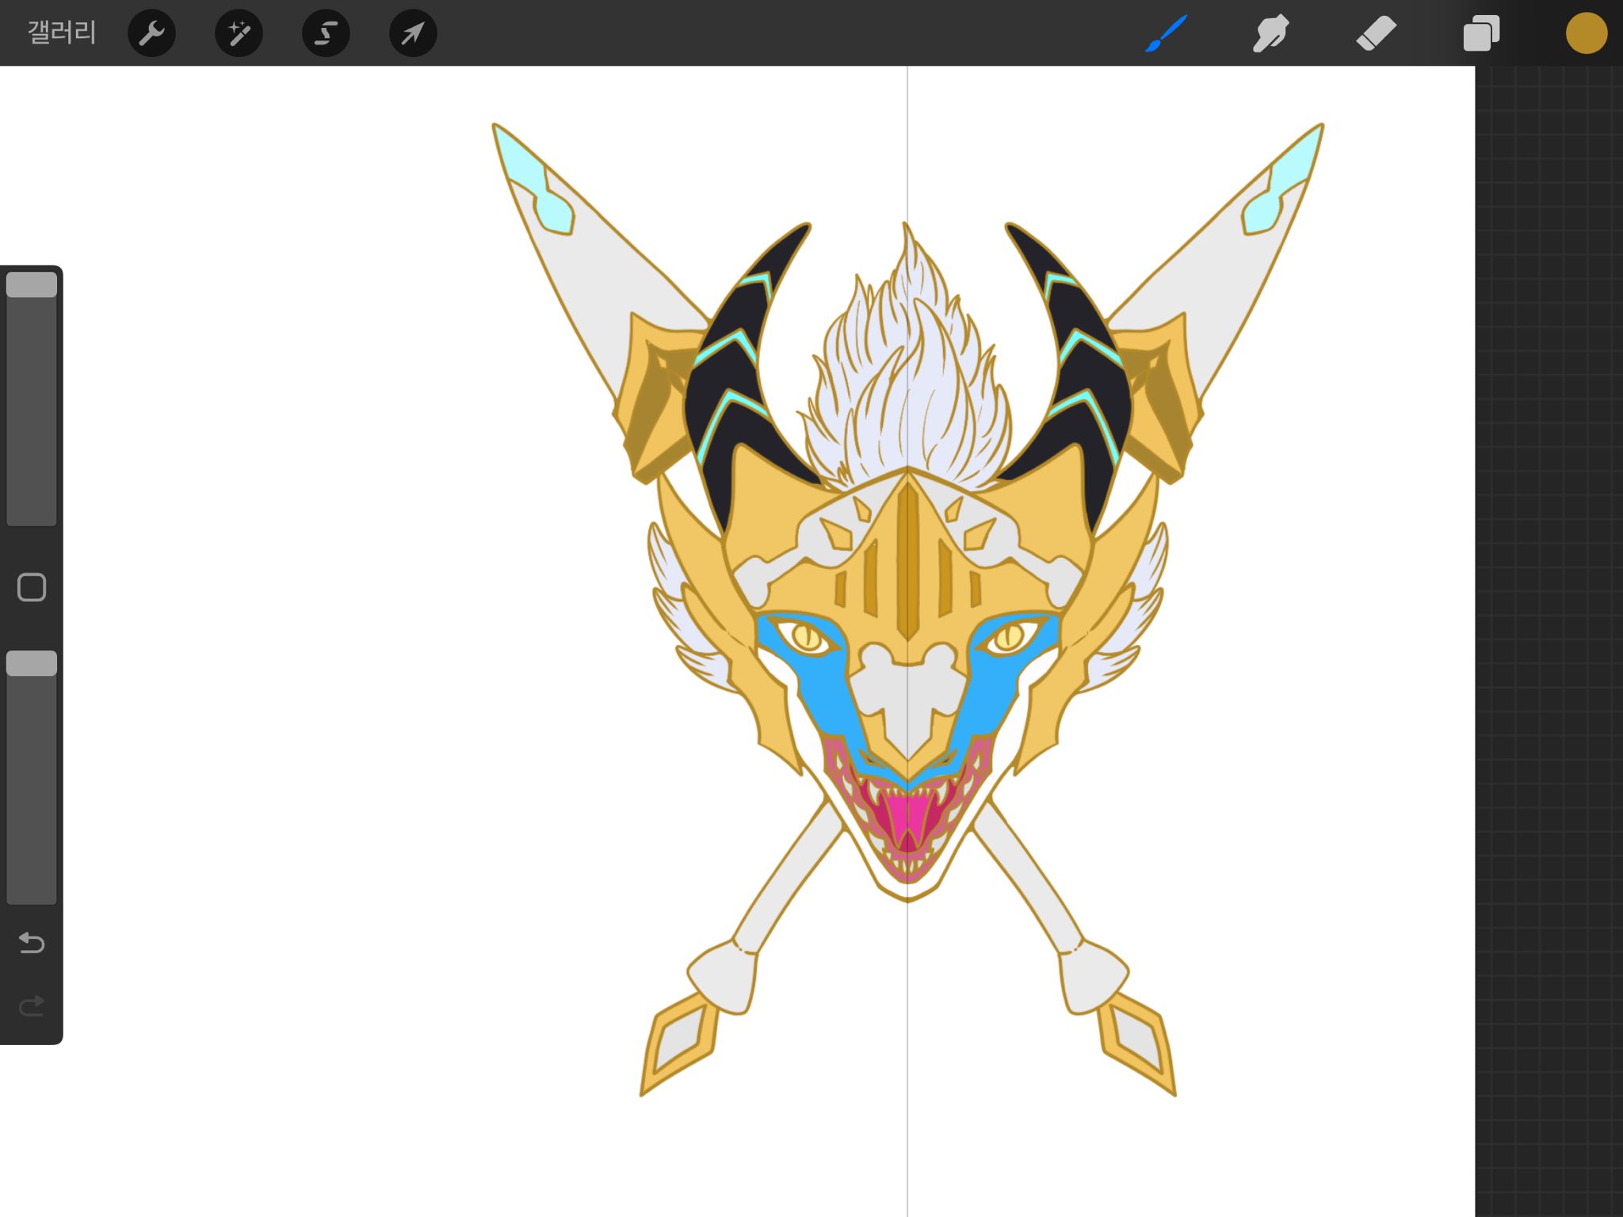Select the Brush tool
The width and height of the screenshot is (1623, 1217).
1166,33
